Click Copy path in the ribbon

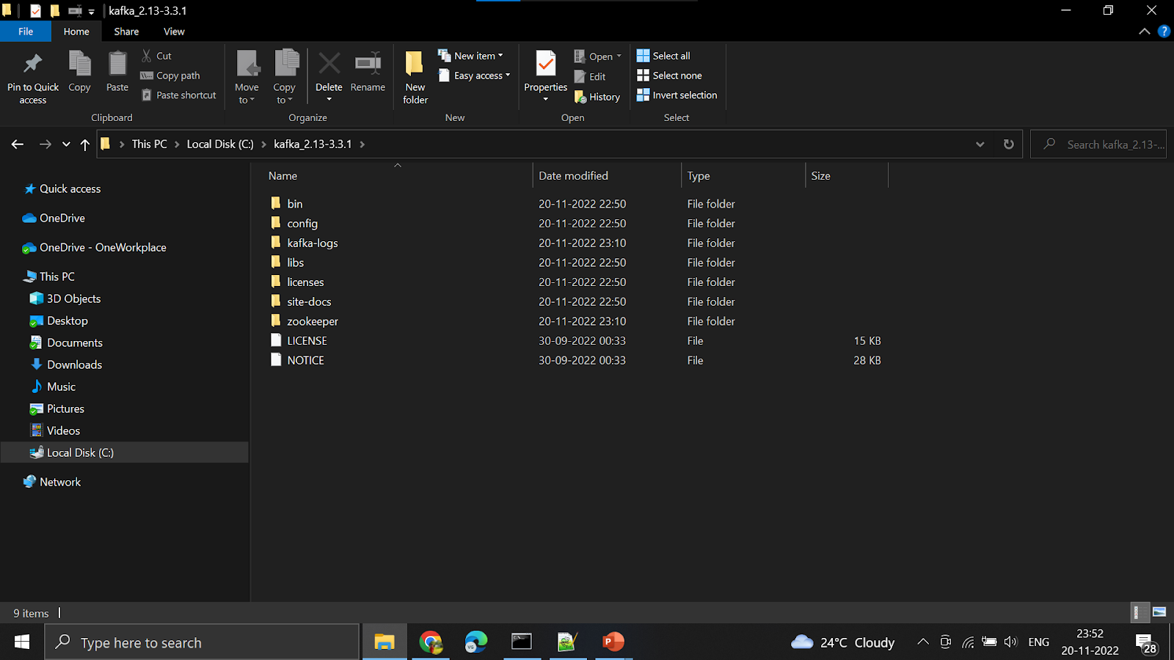tap(170, 76)
